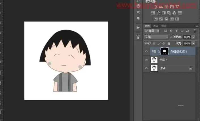This screenshot has height=121, width=200.
Task: Add a Hue/Saturation adjustment
Action: click(x=153, y=13)
